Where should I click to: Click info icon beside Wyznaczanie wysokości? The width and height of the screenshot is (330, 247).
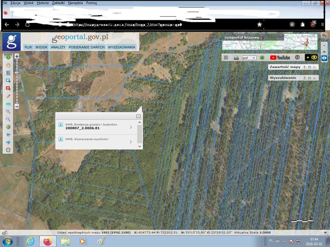(60, 139)
